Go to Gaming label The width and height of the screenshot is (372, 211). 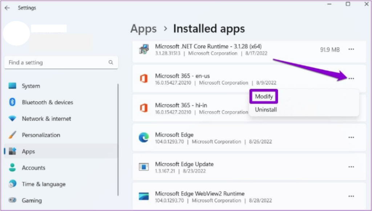32,200
